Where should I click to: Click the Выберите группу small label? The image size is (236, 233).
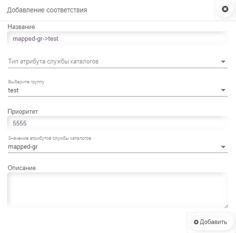point(26,82)
